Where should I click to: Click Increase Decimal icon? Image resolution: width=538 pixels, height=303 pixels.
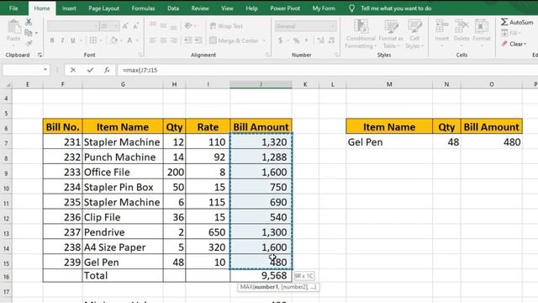pyautogui.click(x=320, y=40)
